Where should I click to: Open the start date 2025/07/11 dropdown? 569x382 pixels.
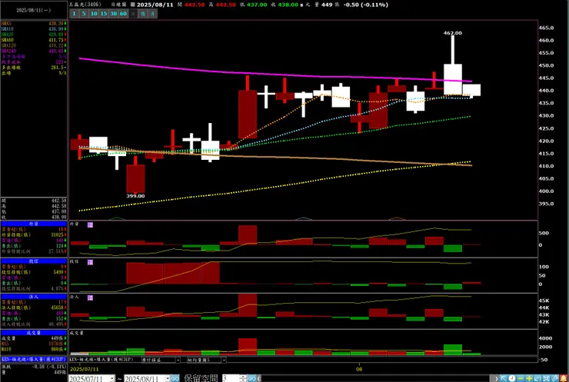click(x=111, y=378)
